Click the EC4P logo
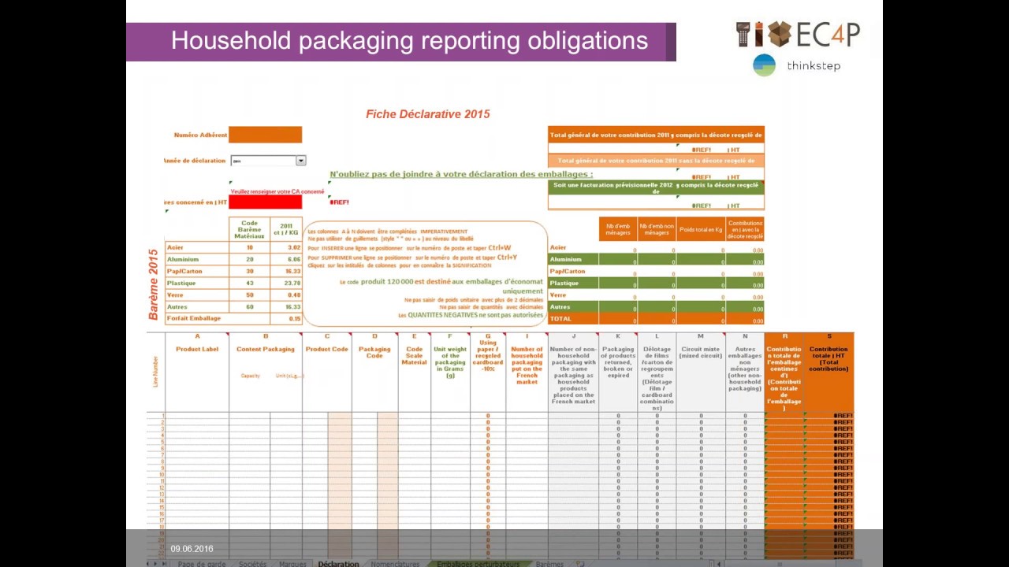Viewport: 1009px width, 567px height. click(798, 35)
